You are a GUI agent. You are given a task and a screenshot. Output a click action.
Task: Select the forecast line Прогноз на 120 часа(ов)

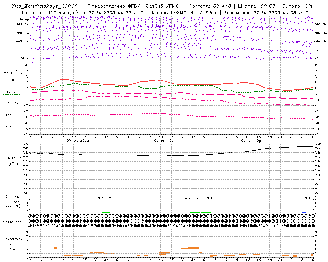pyautogui.click(x=49, y=13)
